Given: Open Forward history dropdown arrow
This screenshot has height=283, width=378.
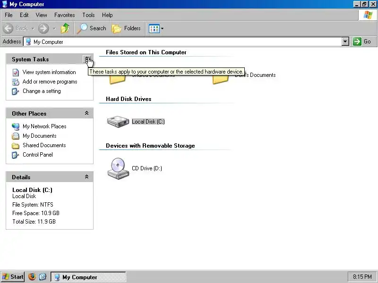Looking at the screenshot, I should coord(54,28).
